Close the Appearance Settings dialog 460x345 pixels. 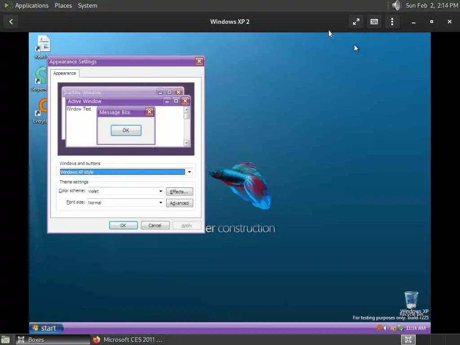point(199,61)
